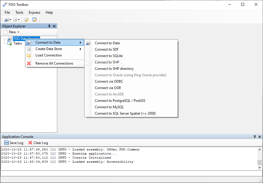Image resolution: width=263 pixels, height=183 pixels.
Task: Select the Tasks tree node
Action: pos(17,43)
